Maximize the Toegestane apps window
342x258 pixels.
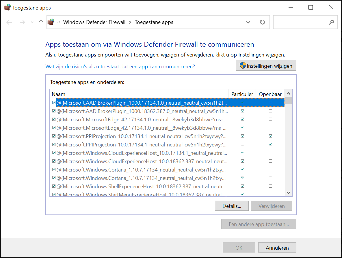[x=311, y=7]
